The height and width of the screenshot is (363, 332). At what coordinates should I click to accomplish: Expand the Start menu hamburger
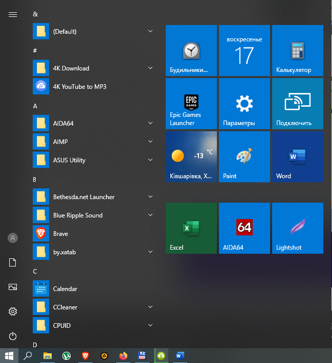(13, 15)
